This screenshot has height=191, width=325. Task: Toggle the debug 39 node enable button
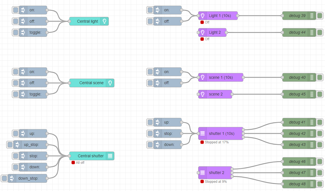[x=320, y=16]
